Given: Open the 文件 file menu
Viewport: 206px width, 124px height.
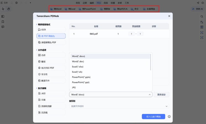Looking at the screenshot, I should (x=4, y=3).
